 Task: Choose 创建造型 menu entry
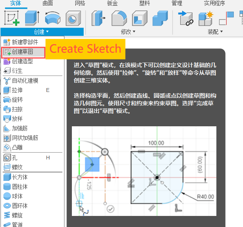pyautogui.click(x=33, y=61)
